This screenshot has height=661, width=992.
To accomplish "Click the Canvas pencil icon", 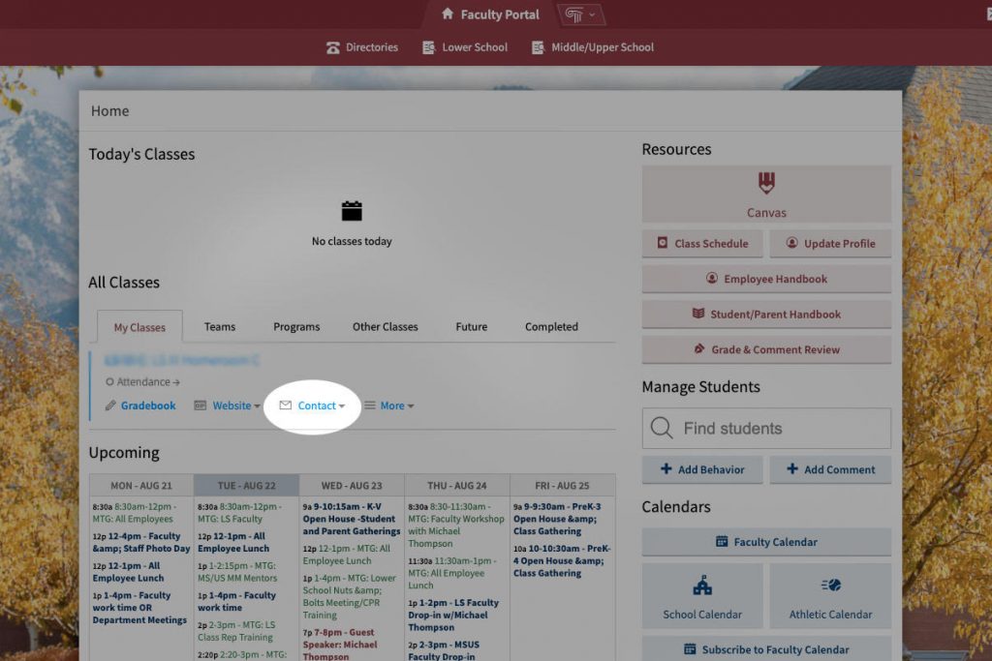I will [x=766, y=183].
